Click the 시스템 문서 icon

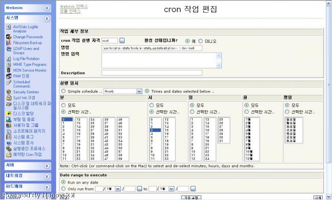9,143
